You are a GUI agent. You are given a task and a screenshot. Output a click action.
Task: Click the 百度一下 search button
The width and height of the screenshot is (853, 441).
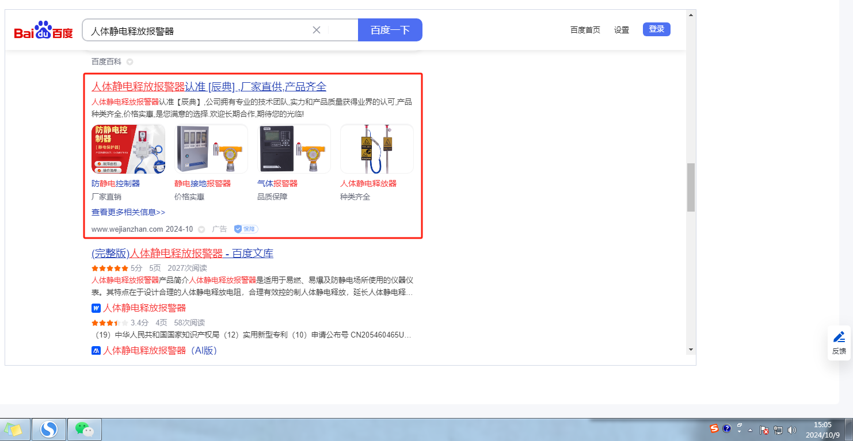[x=390, y=30]
